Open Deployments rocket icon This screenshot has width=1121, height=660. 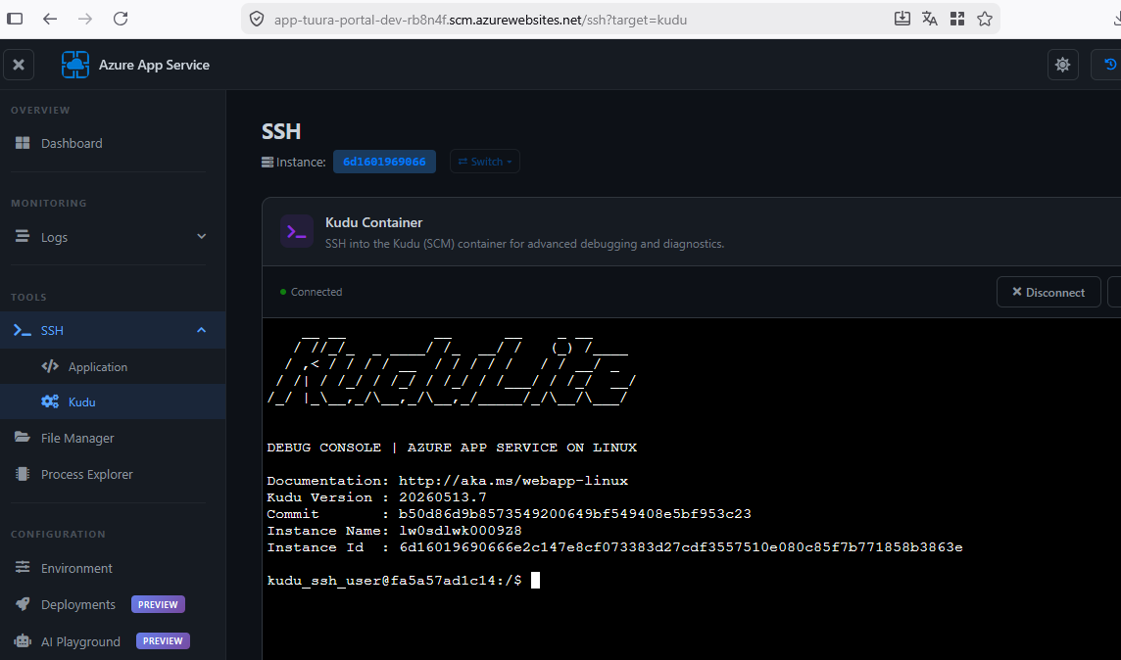23,604
